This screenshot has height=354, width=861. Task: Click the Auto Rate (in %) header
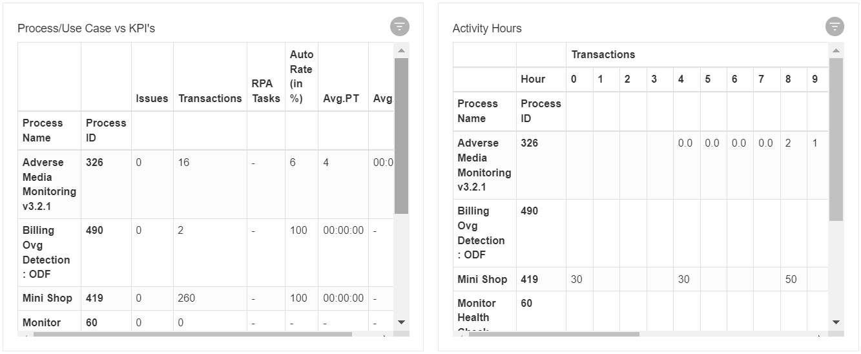[301, 76]
